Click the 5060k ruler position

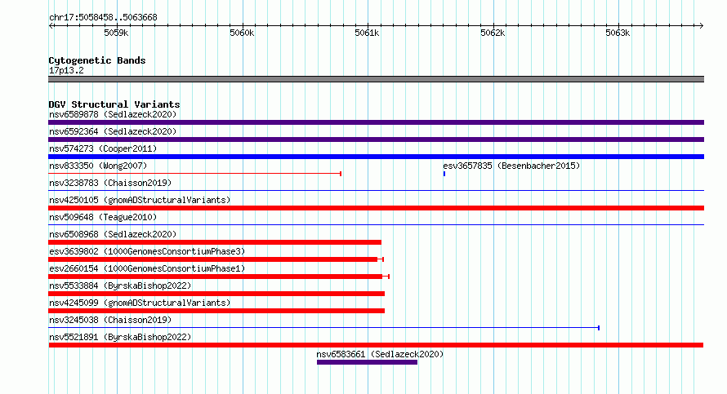coord(242,33)
